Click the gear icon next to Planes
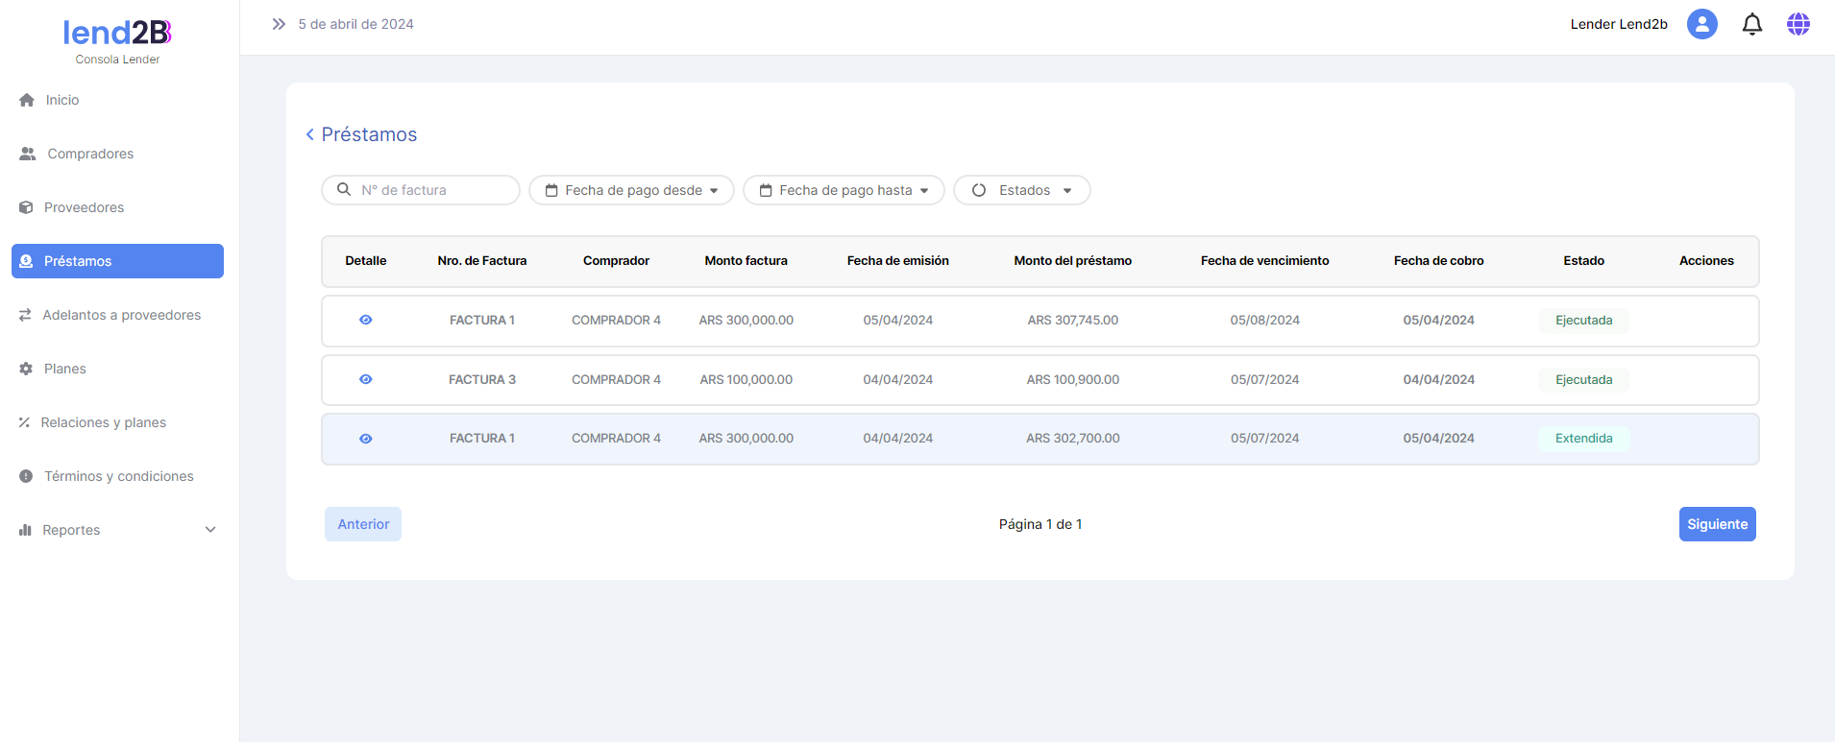Screen dimensions: 1835x742 [26, 369]
